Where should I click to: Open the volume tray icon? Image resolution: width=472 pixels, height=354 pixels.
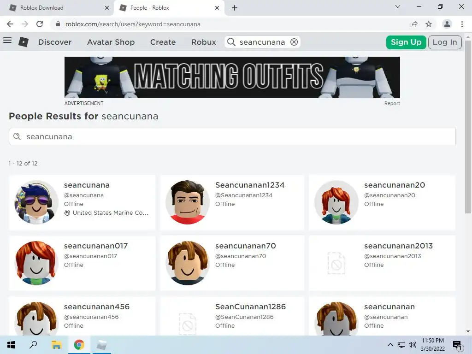pyautogui.click(x=413, y=345)
